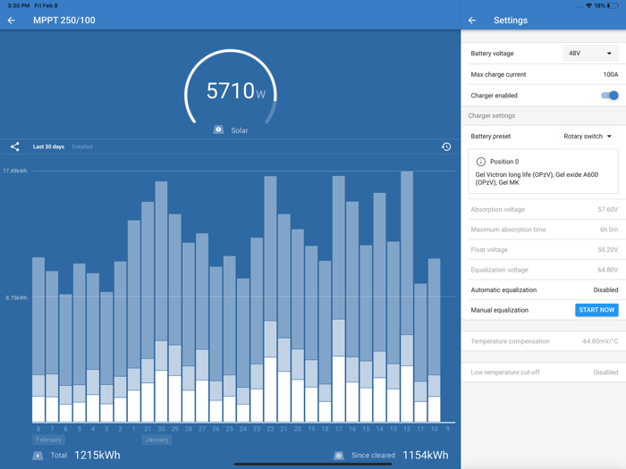Viewport: 626px width, 469px height.
Task: Go back from the MPPT 250/100 screen
Action: pos(12,21)
